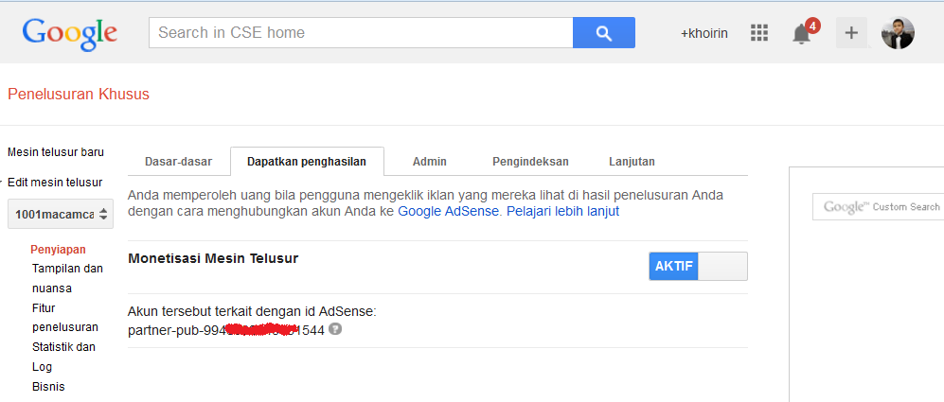Click the +khoirin profile link
The width and height of the screenshot is (944, 402).
[704, 34]
